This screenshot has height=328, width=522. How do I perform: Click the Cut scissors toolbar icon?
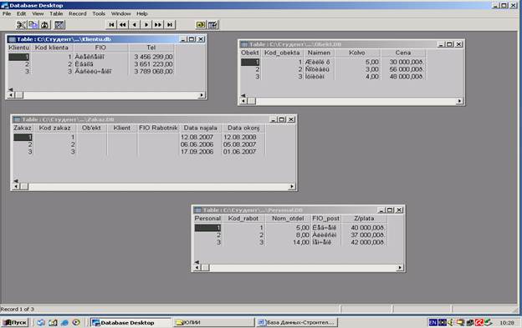21,24
